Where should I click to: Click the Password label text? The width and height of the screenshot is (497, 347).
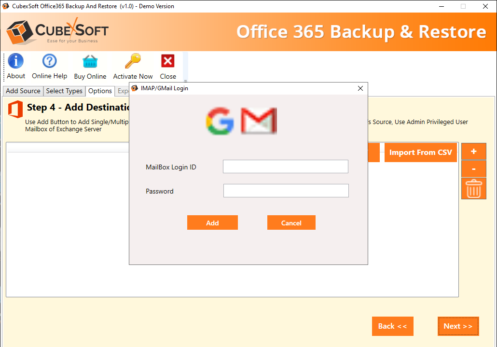click(x=159, y=191)
